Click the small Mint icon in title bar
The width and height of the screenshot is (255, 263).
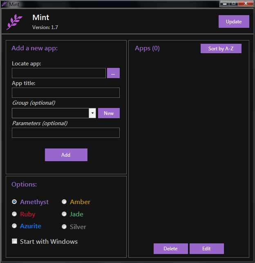4,4
